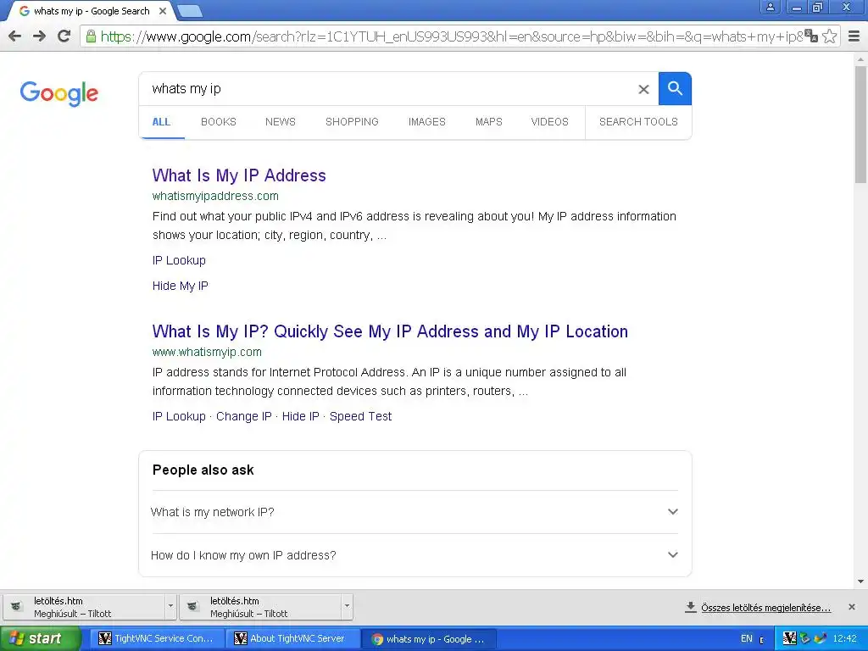Screen dimensions: 868x651
Task: Reload the Google Search page
Action: pyautogui.click(x=64, y=36)
